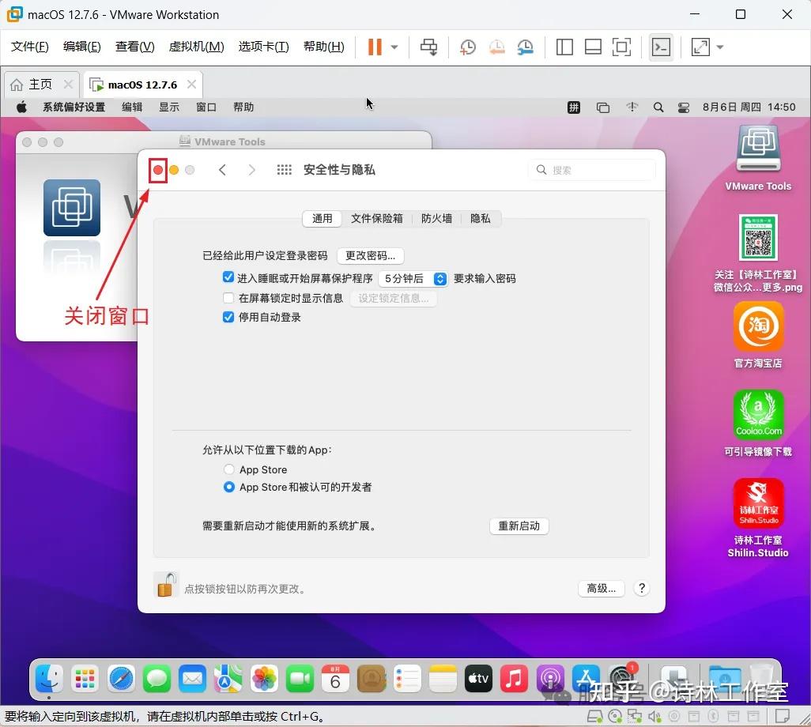Viewport: 811px width, 727px height.
Task: Open Safari from the Dock
Action: pos(120,678)
